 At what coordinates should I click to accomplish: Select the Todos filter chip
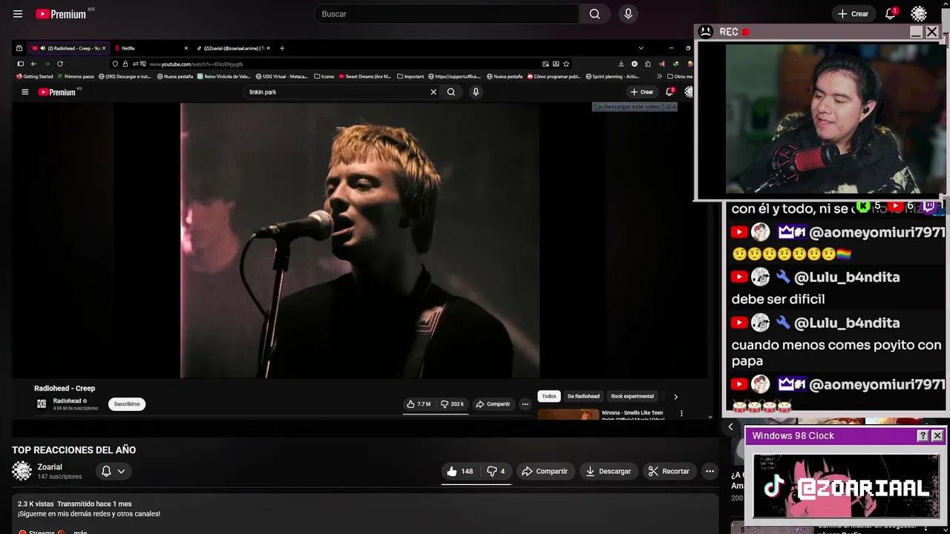click(x=549, y=396)
